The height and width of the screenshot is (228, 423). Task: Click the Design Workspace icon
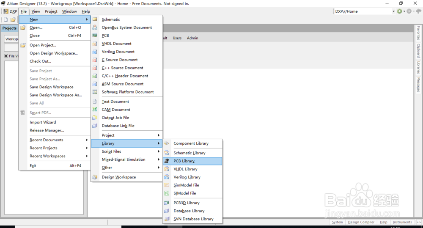point(95,177)
